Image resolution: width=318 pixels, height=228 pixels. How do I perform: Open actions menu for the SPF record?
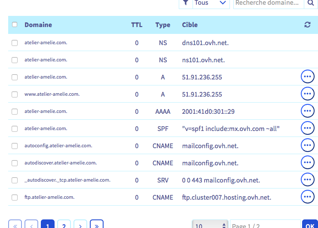307,128
